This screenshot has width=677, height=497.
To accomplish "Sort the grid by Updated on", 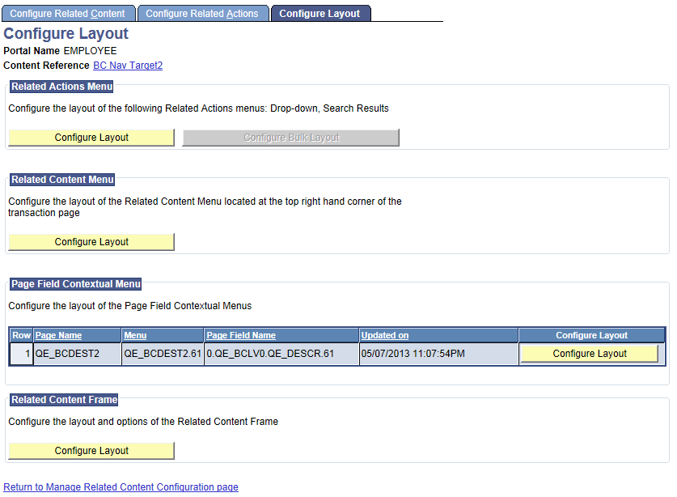I will point(386,335).
